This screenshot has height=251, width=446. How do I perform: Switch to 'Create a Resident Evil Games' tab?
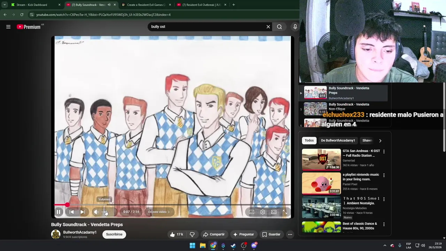146,5
